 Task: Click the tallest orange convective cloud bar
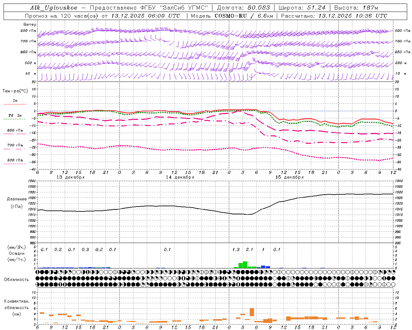coord(252,312)
